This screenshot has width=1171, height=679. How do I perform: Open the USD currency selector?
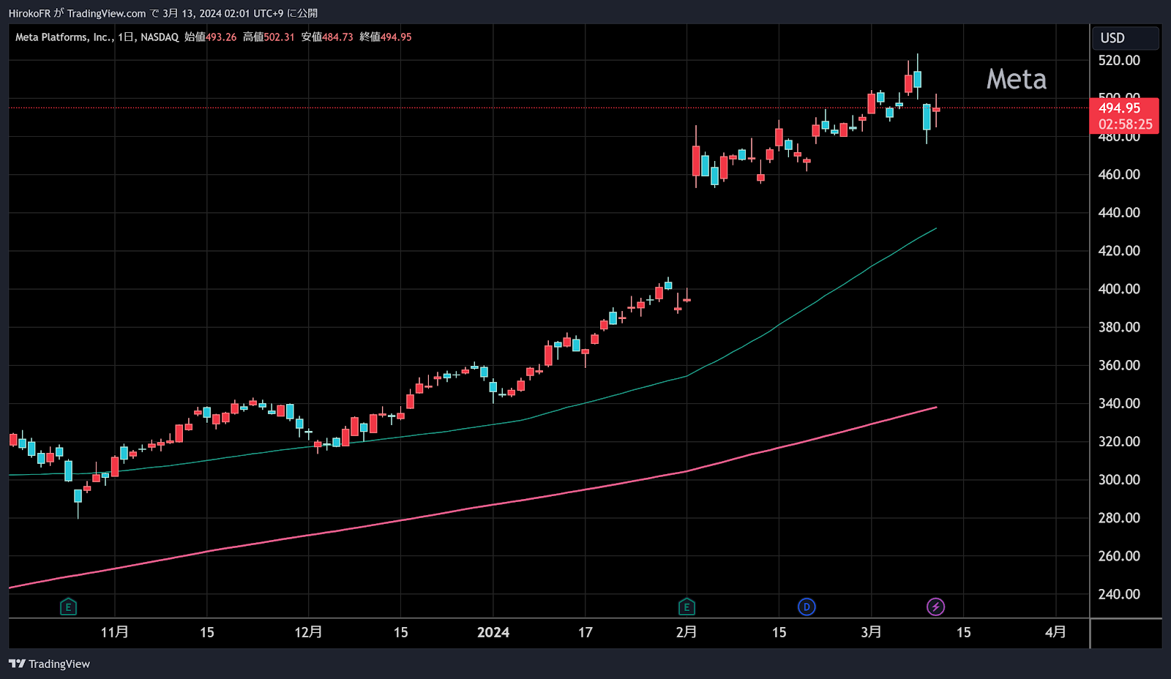click(1125, 38)
